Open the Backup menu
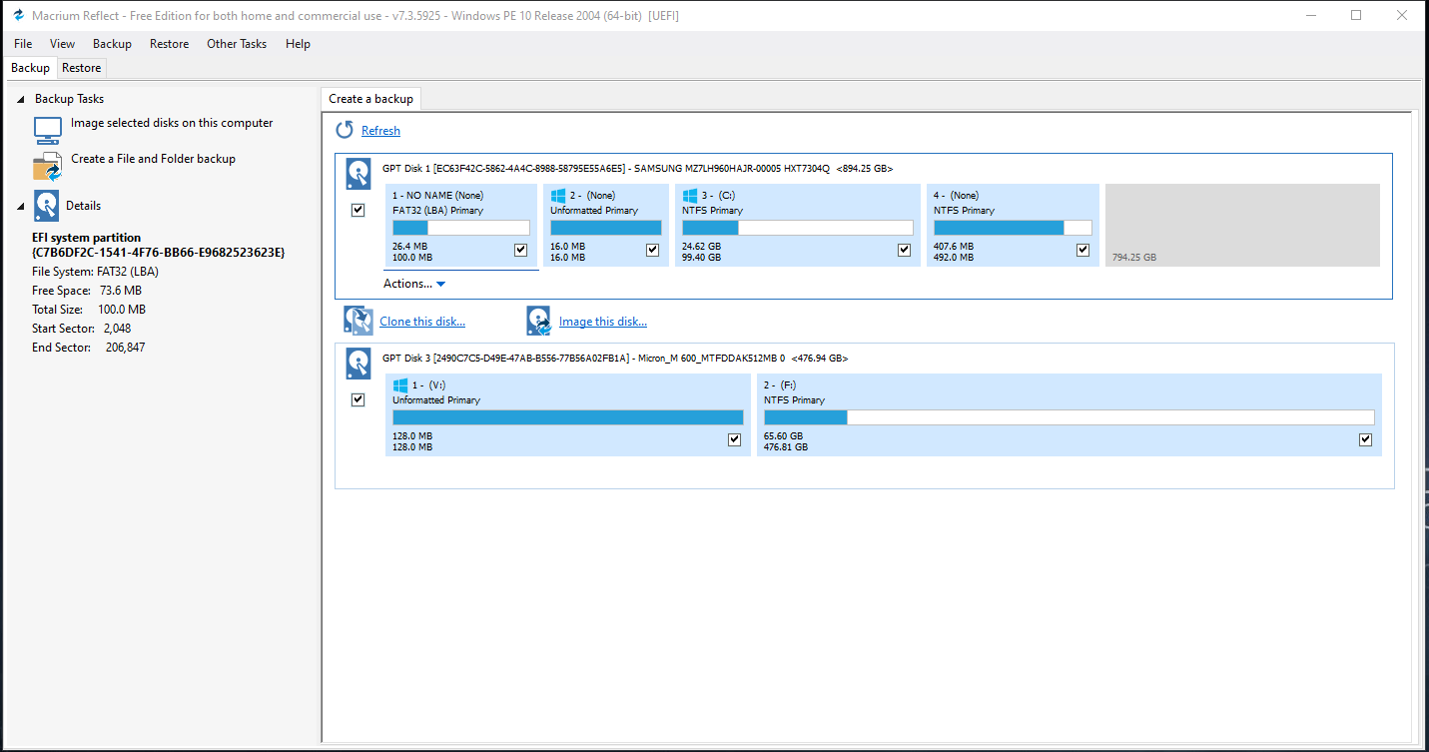This screenshot has height=752, width=1429. coord(112,44)
